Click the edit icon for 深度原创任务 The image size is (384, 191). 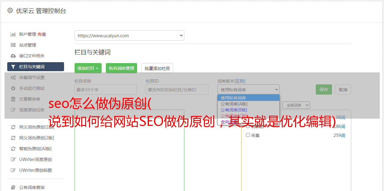[x=13, y=110]
